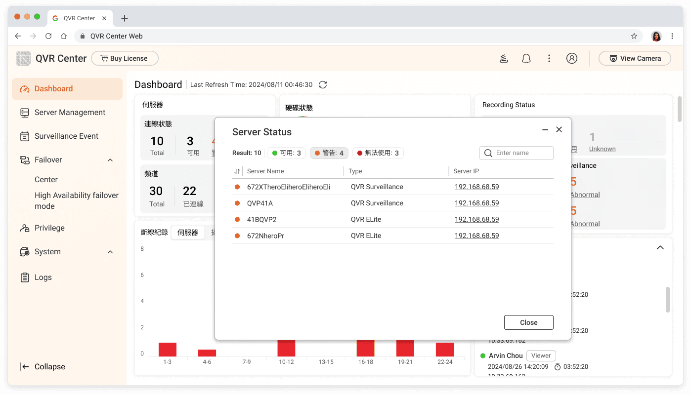The width and height of the screenshot is (691, 395).
Task: Select server row 672NheroPr
Action: 393,236
